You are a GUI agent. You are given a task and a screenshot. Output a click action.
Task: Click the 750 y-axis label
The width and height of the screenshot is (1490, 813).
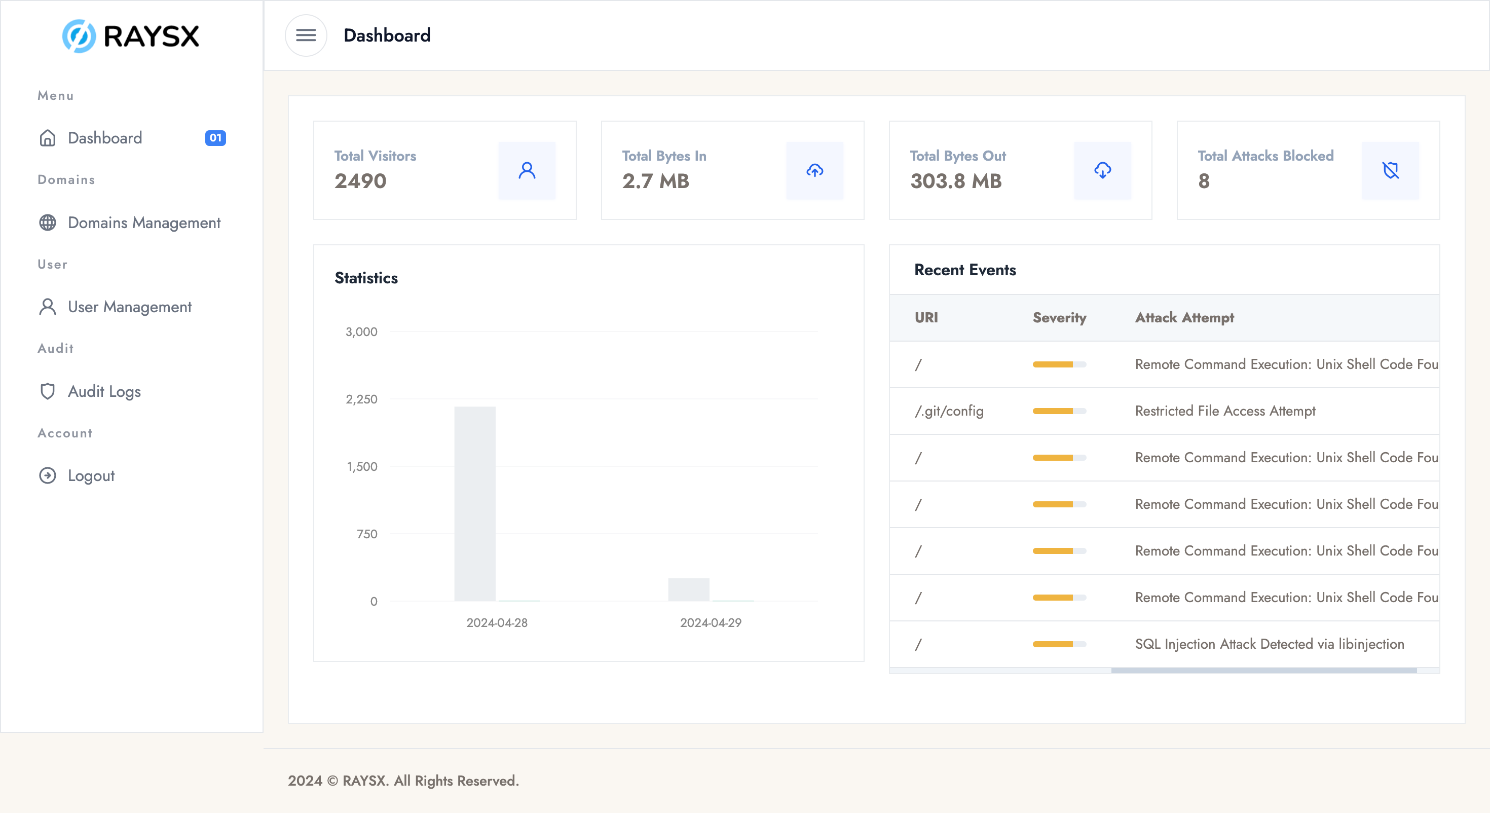(367, 534)
